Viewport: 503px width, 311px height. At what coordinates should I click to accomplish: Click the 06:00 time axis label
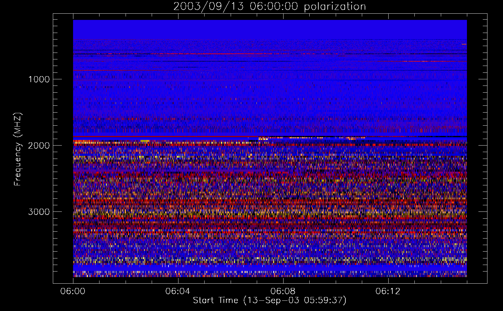[73, 291]
